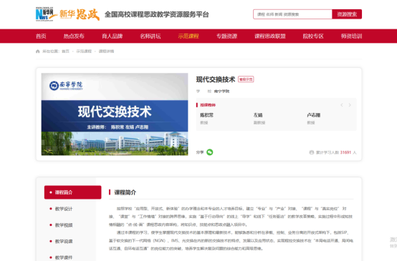Click the learner count icon
This screenshot has width=397, height=261.
tap(312, 152)
